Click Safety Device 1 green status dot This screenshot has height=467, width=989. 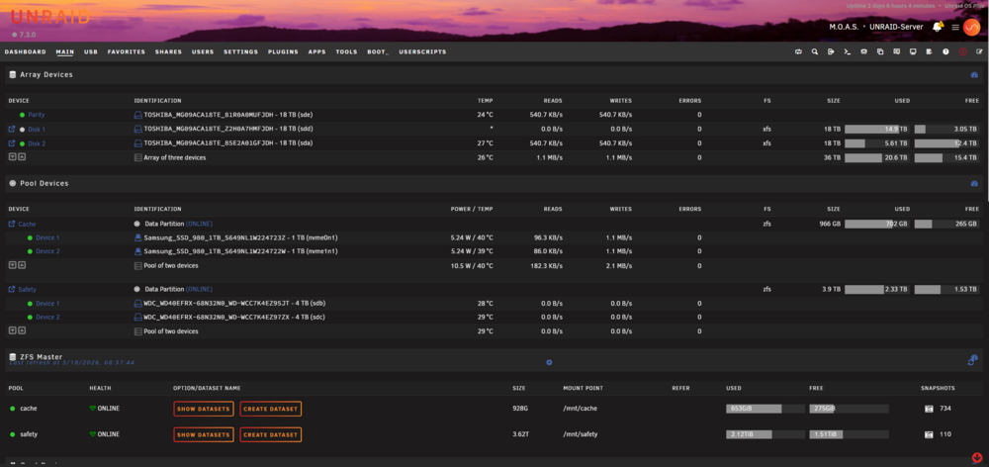(x=29, y=304)
